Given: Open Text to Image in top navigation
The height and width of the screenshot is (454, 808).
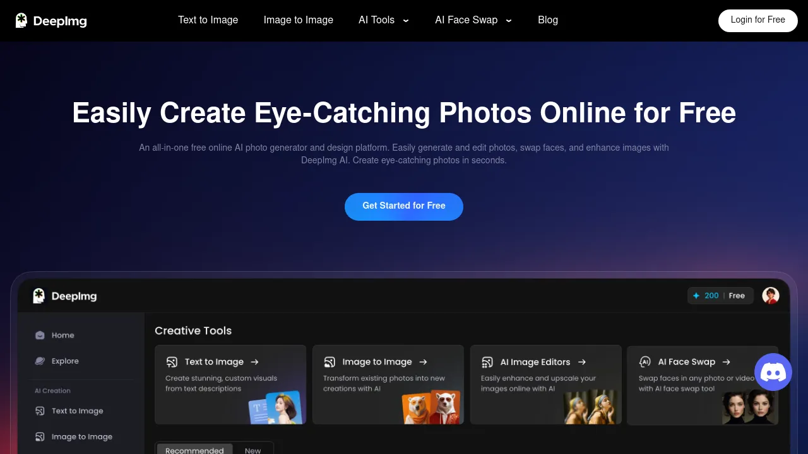Looking at the screenshot, I should click(208, 20).
